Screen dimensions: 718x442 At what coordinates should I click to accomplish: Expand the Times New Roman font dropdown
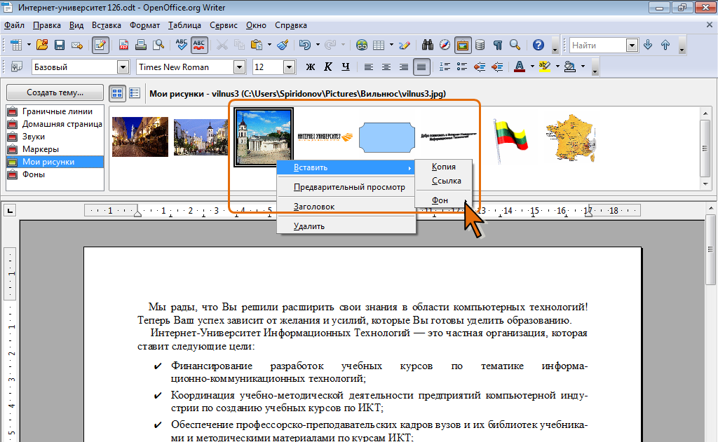pyautogui.click(x=239, y=67)
